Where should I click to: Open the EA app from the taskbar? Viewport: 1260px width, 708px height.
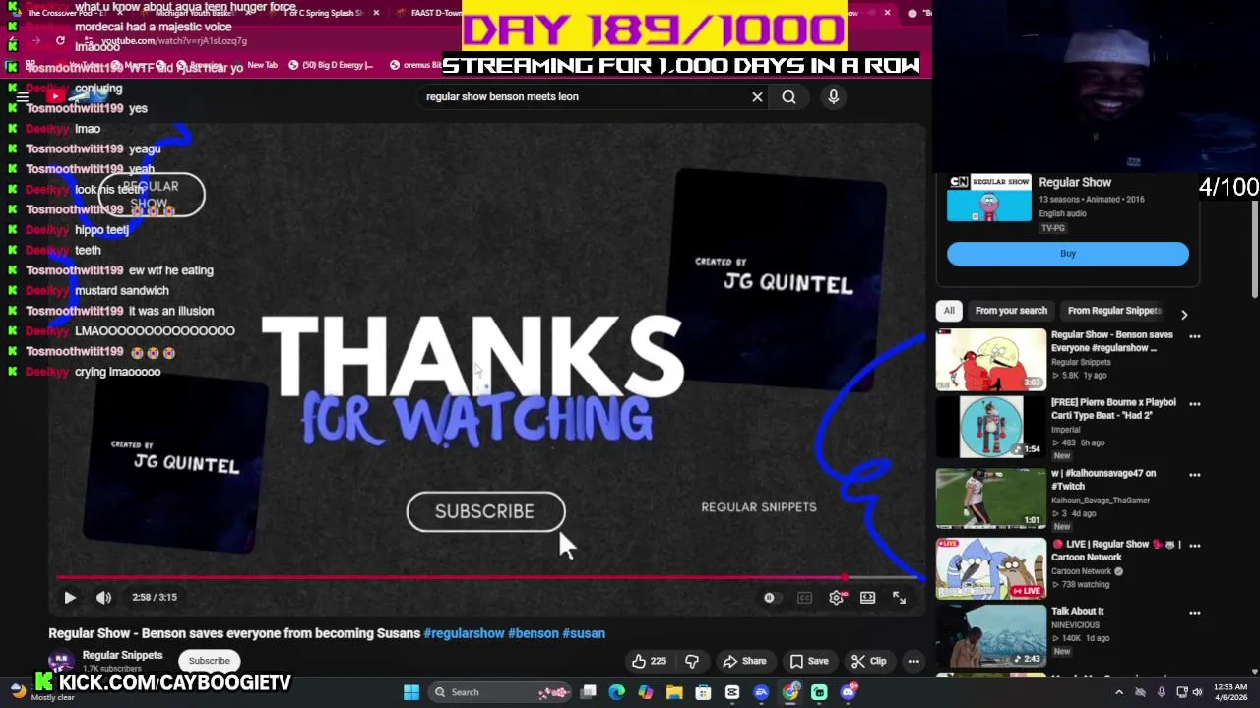click(761, 692)
